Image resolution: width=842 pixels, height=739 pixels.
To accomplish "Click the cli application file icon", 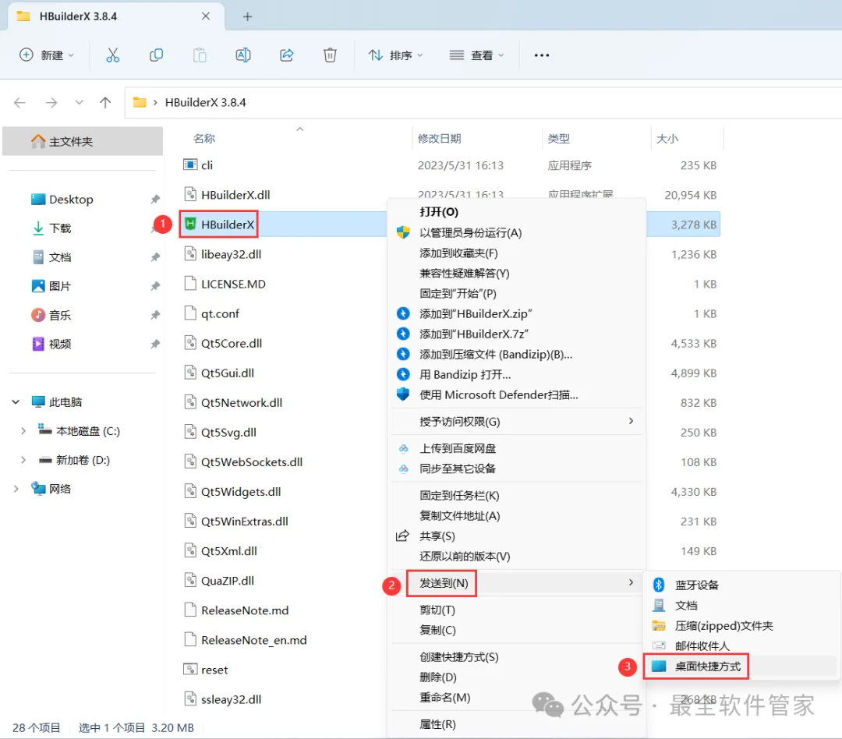I will [x=190, y=165].
